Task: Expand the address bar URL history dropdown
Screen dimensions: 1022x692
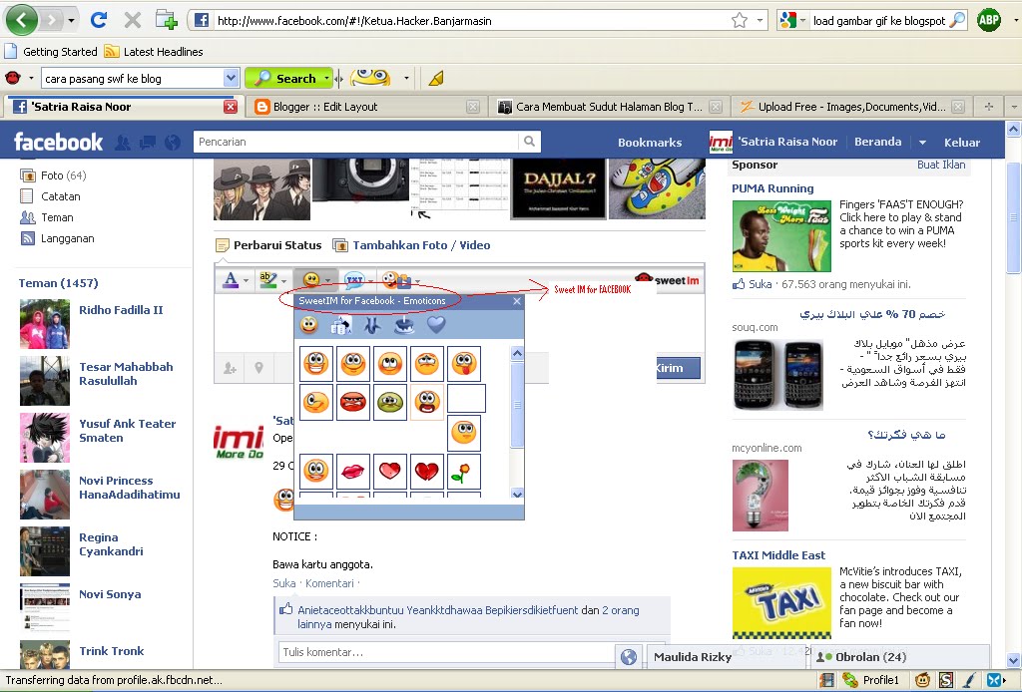Action: (760, 21)
